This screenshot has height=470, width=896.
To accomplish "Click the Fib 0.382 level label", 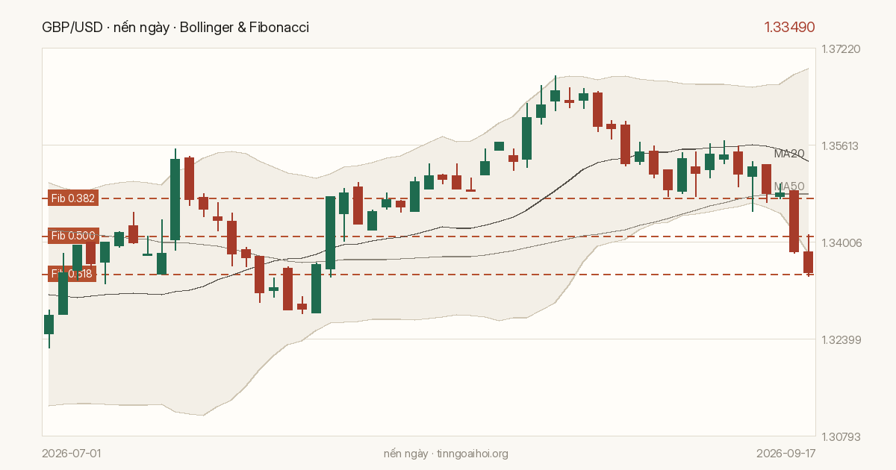I will [x=72, y=198].
